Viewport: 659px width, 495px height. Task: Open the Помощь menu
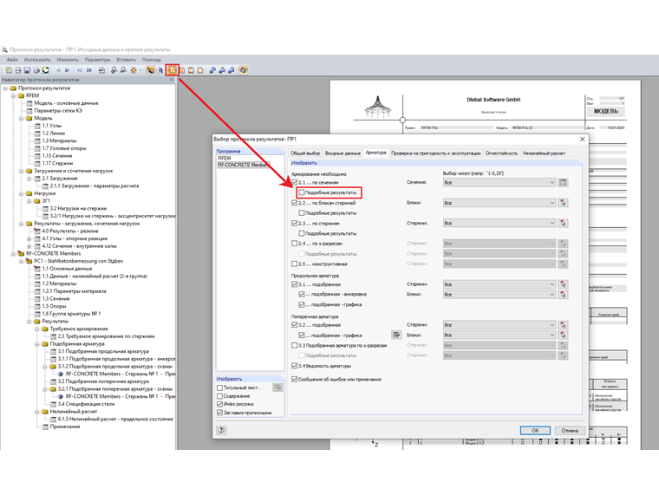[x=151, y=60]
